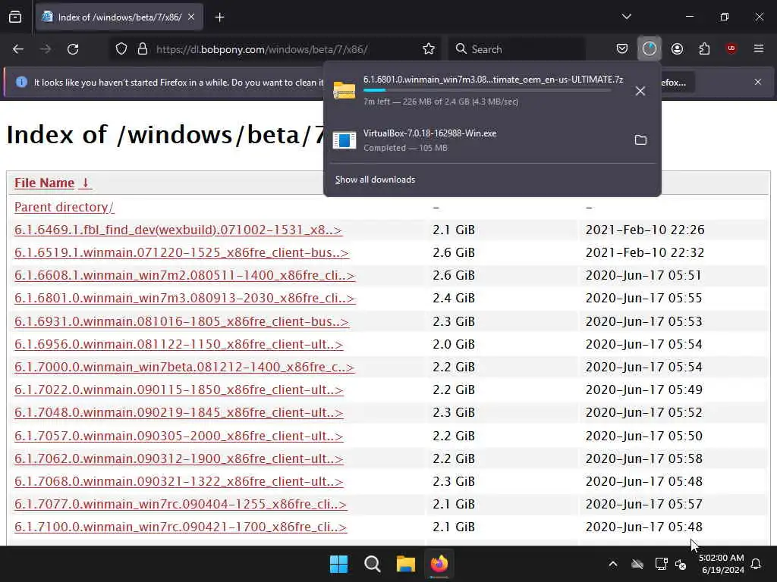Open uBlock Origin extension icon

tap(731, 48)
